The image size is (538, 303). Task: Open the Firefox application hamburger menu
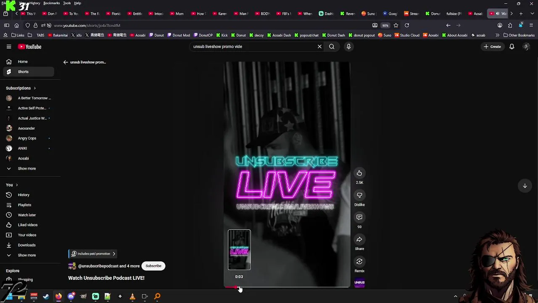coord(531,25)
